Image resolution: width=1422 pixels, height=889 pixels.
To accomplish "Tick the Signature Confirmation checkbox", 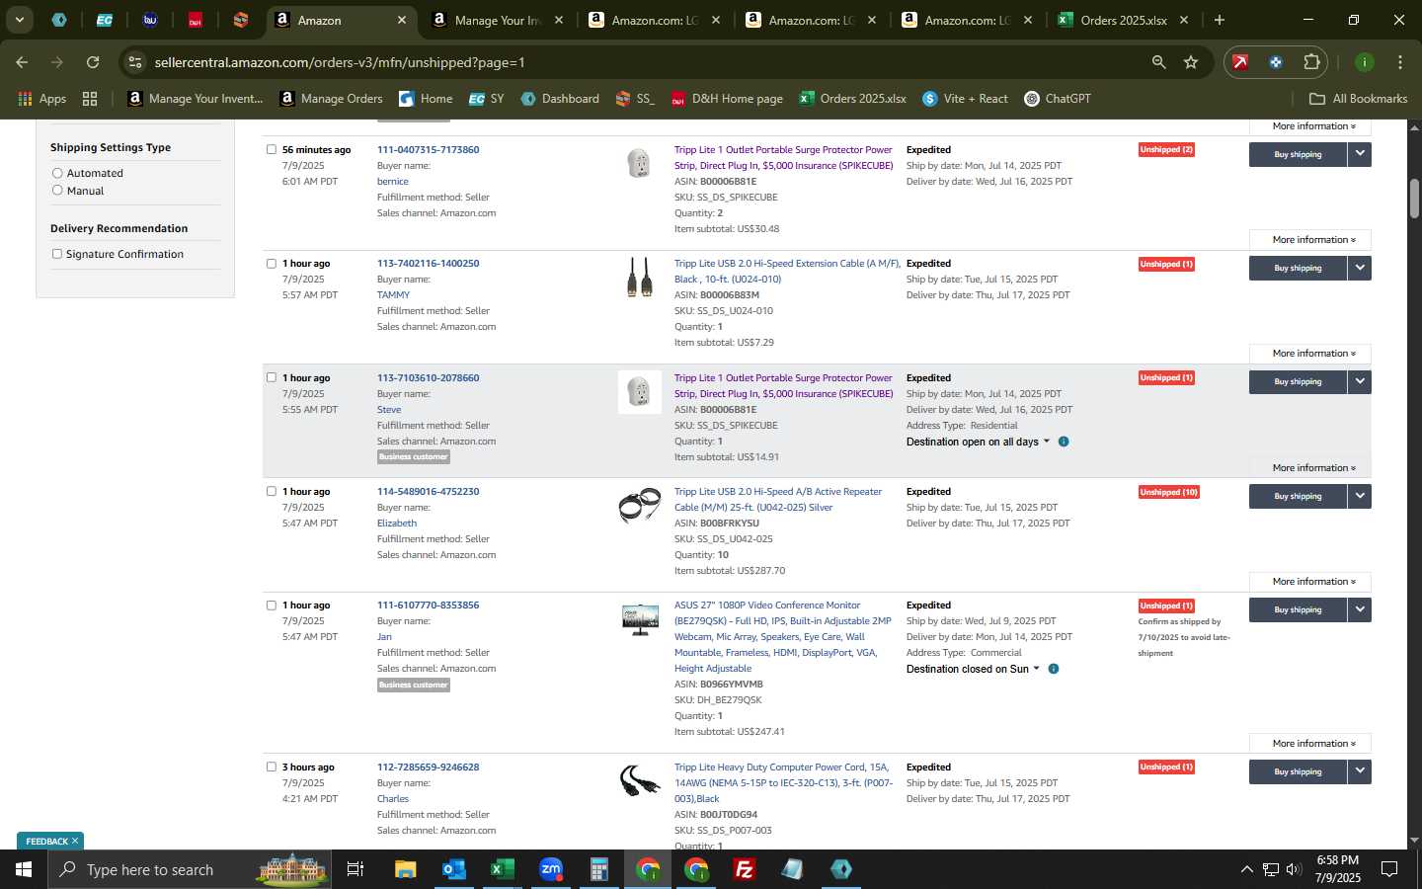I will click(57, 254).
